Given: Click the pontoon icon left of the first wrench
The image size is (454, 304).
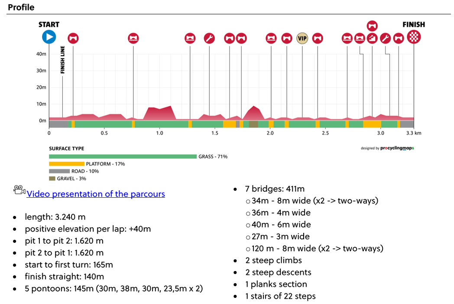Looking at the screenshot, I should point(189,38).
